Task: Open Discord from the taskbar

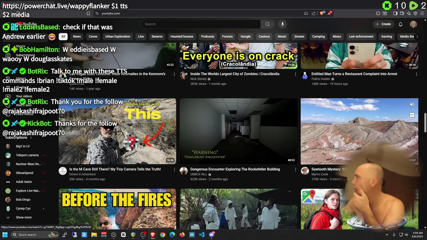Action: [x=211, y=235]
